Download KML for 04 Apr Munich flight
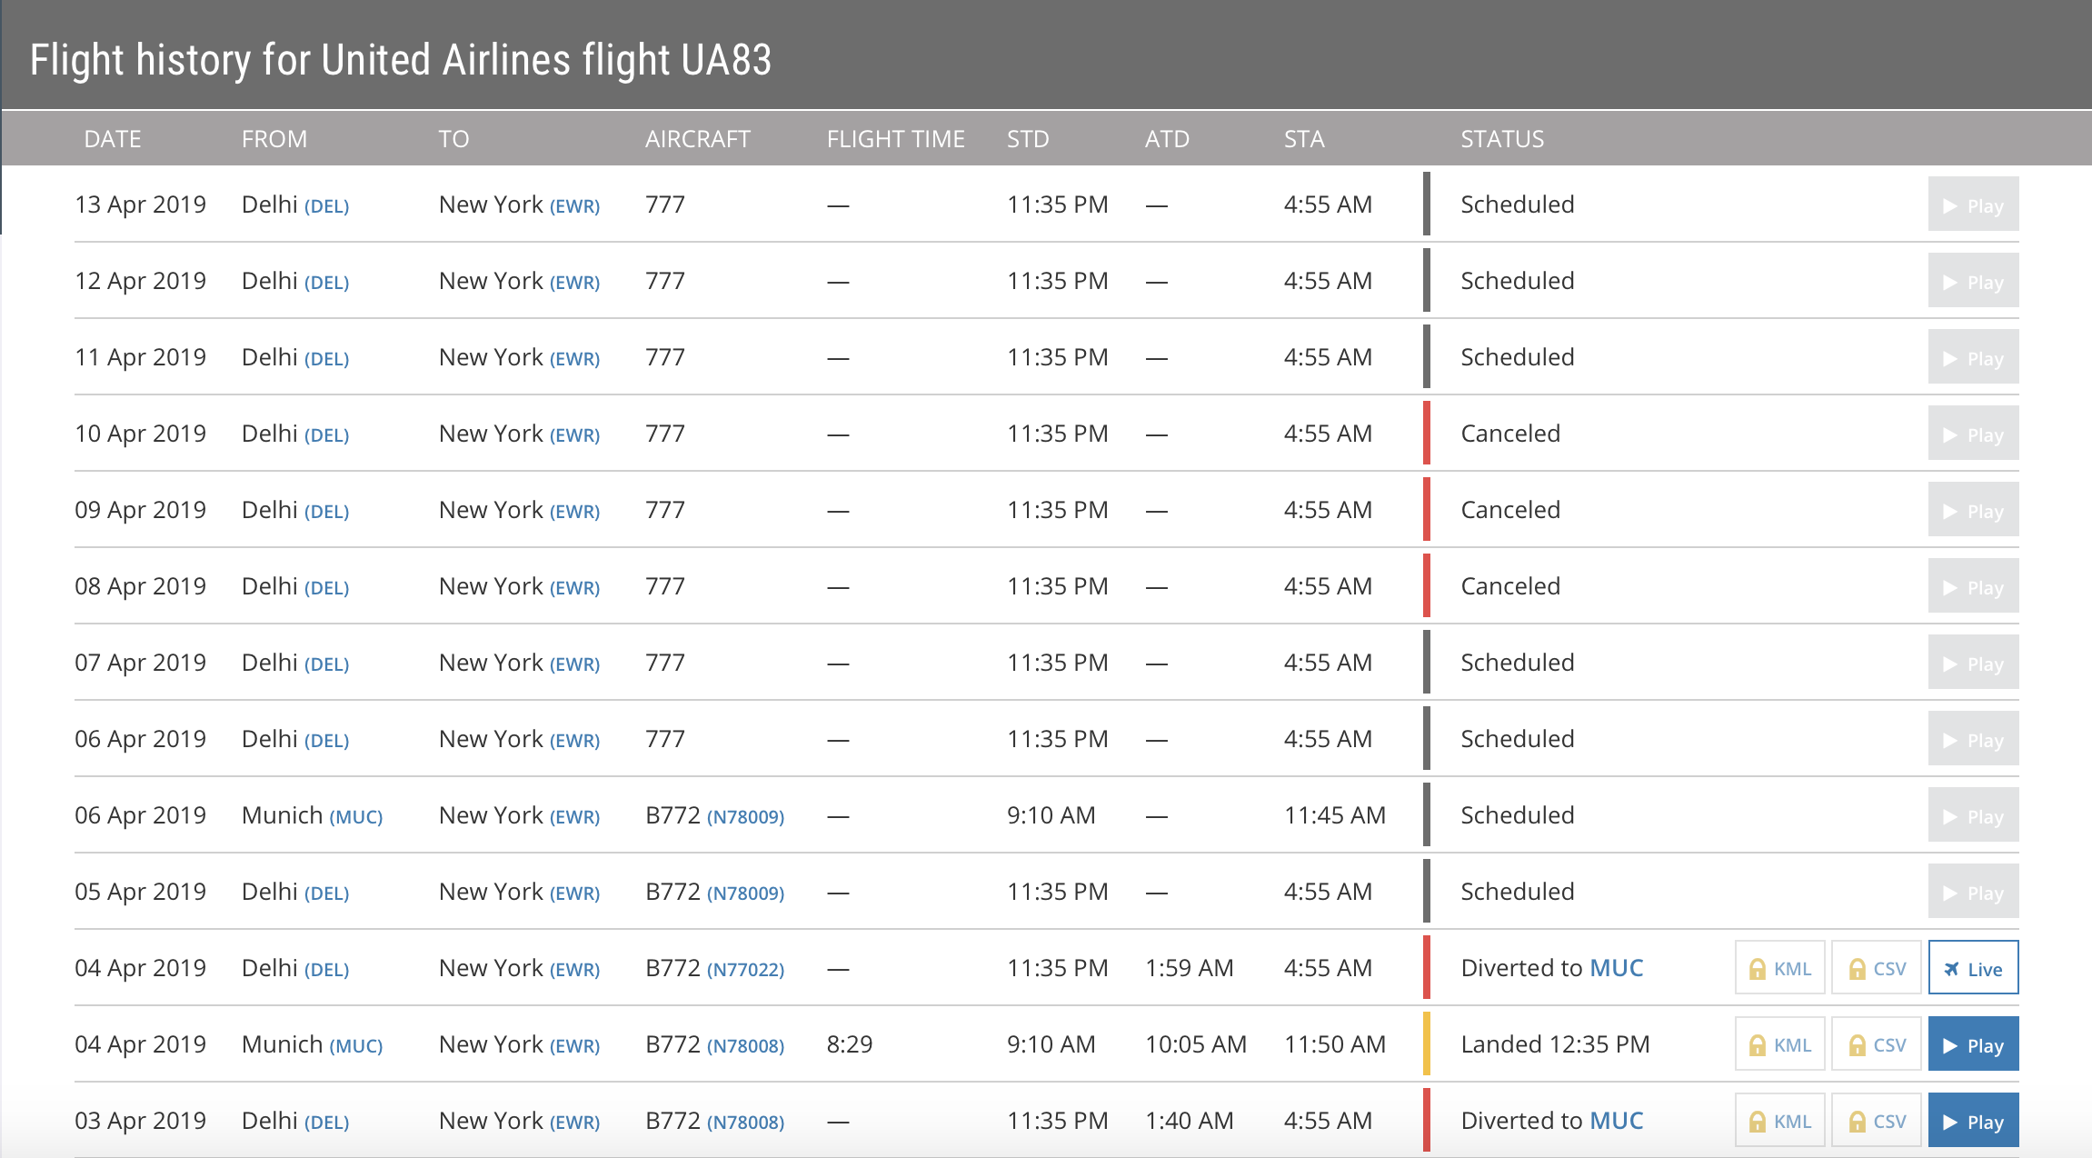The height and width of the screenshot is (1158, 2092). click(x=1780, y=1045)
